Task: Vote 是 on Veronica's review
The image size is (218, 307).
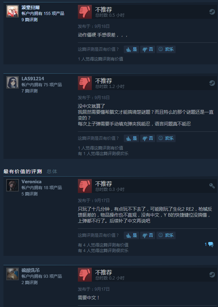Action: (x=131, y=235)
